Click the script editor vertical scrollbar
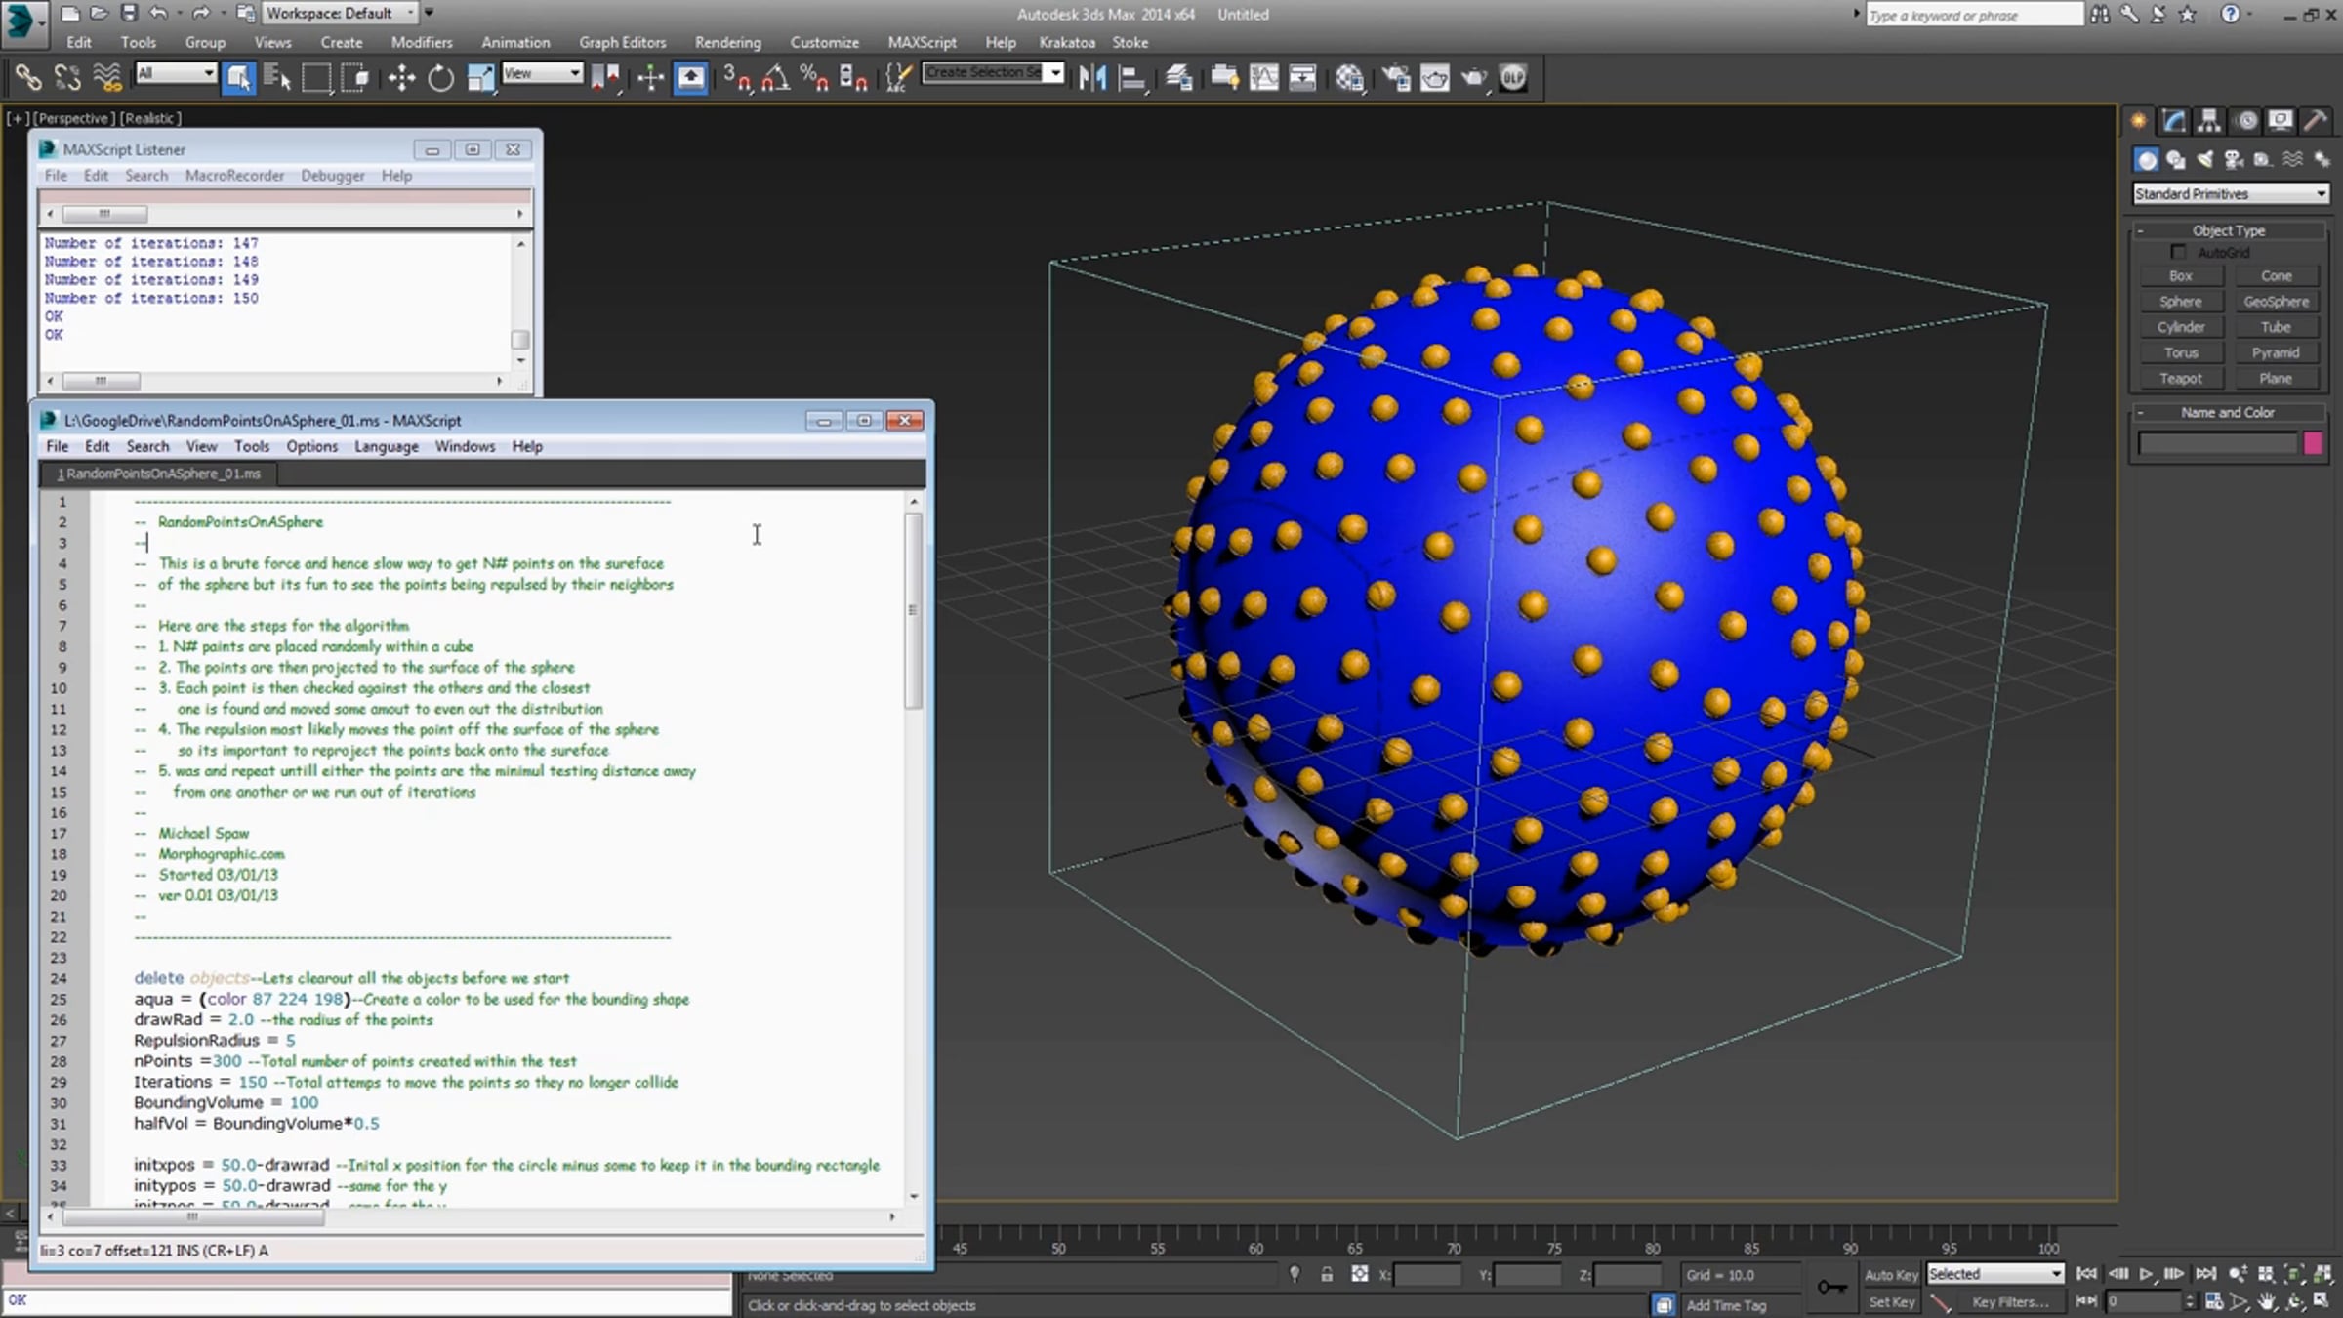Screen dimensions: 2343x1318 [x=914, y=610]
